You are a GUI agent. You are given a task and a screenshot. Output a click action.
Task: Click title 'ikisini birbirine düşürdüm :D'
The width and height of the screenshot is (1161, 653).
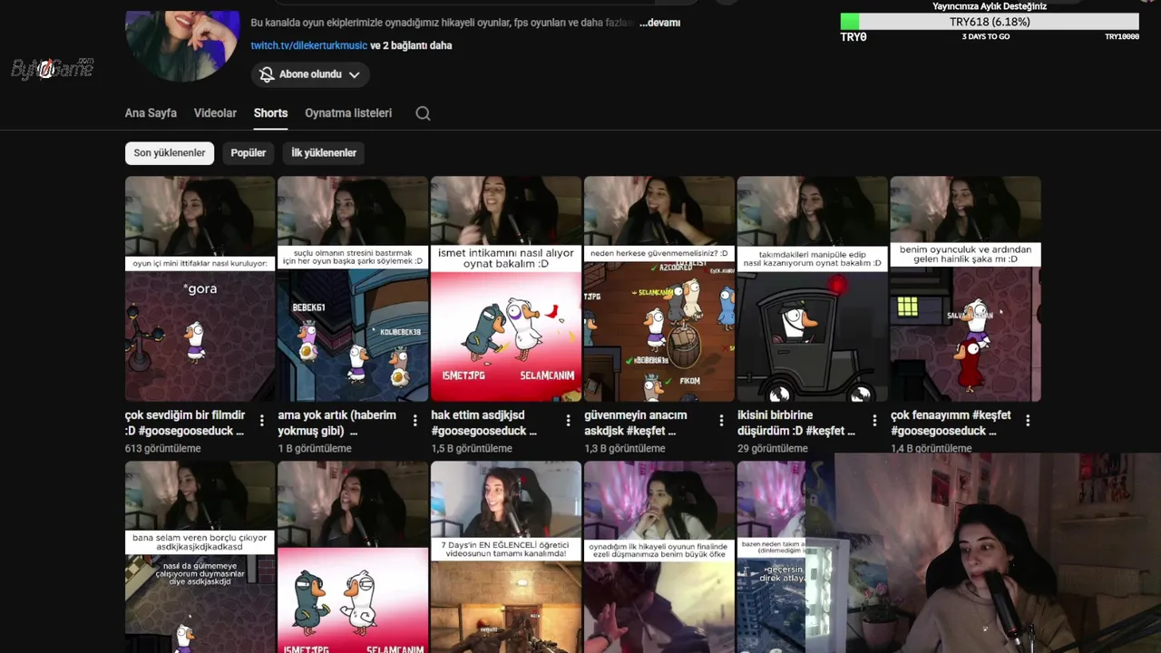click(x=796, y=423)
